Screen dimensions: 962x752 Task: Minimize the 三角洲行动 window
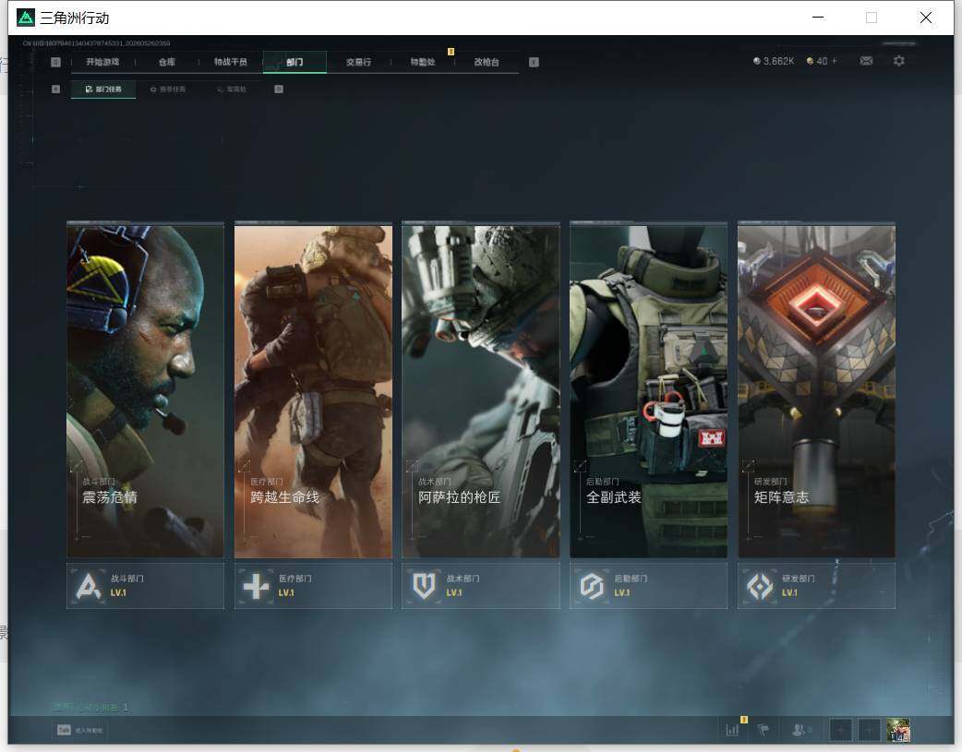(818, 18)
